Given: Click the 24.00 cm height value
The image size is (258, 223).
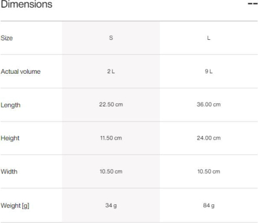Looking at the screenshot, I should (209, 138).
